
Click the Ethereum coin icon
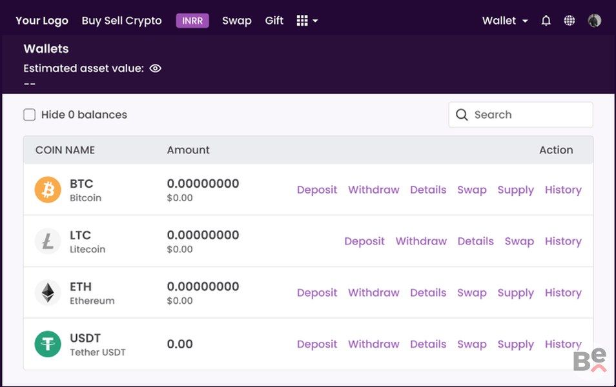pyautogui.click(x=48, y=293)
